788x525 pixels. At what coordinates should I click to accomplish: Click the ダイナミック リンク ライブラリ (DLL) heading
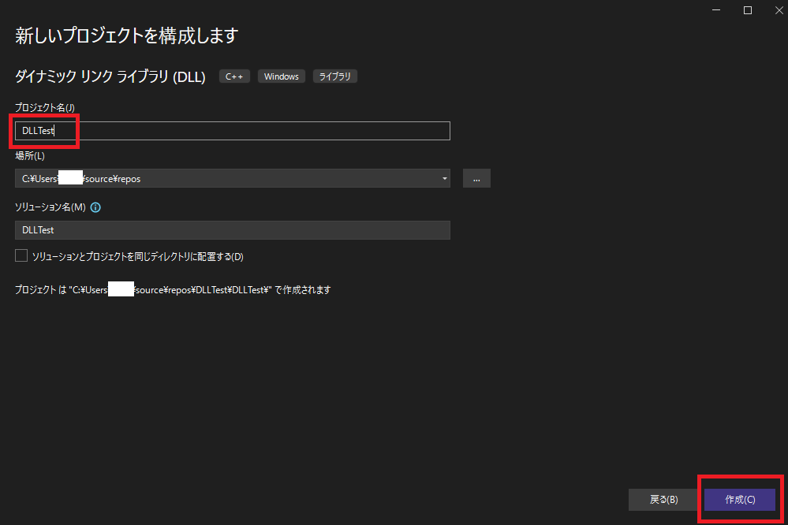tap(110, 77)
